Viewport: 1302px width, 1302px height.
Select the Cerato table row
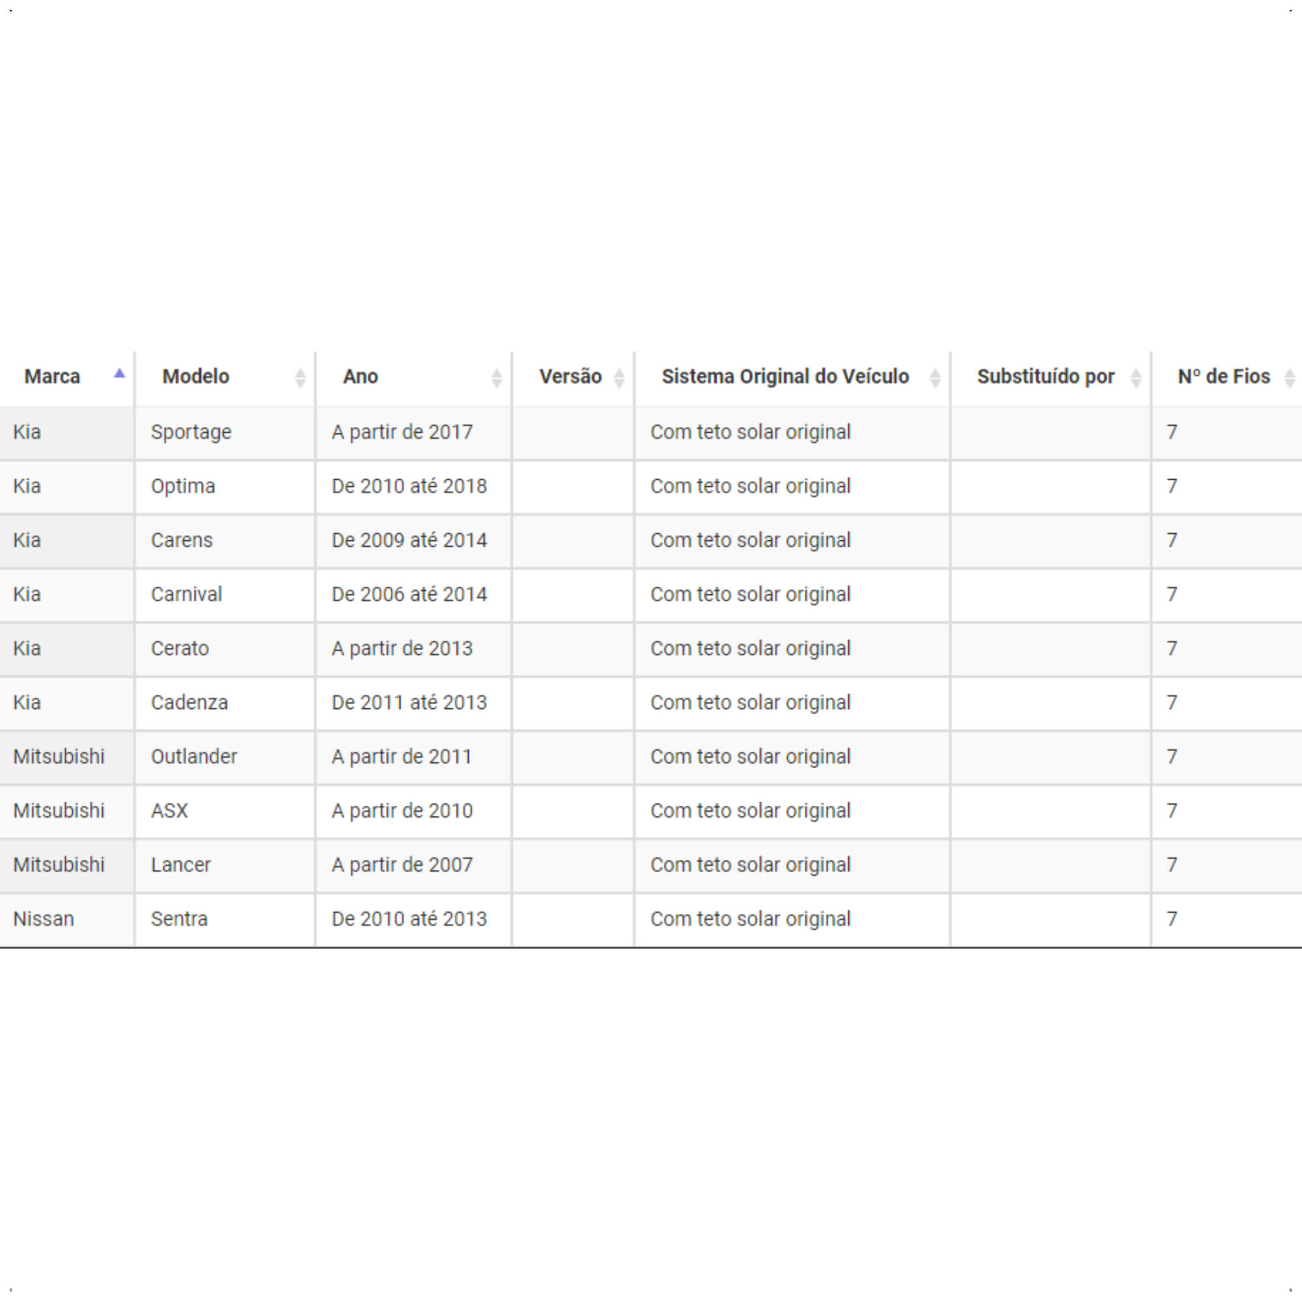tap(651, 649)
